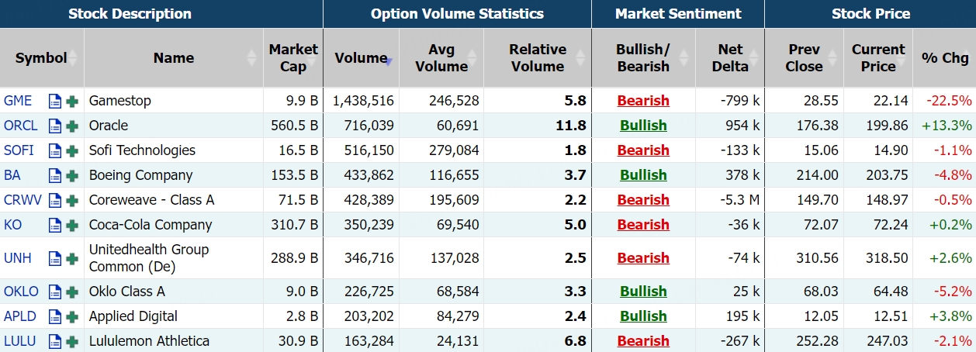Sort by Avg Volume column header
The image size is (976, 352).
(441, 58)
